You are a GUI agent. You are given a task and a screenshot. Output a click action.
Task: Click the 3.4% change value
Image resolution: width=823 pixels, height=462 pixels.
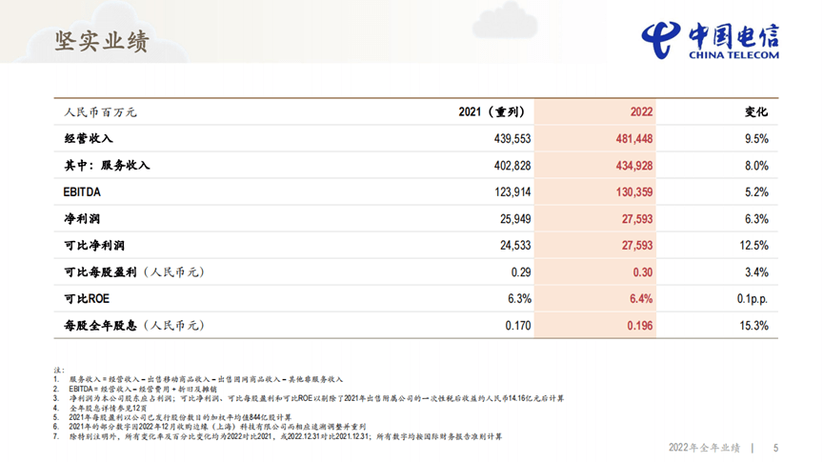tap(756, 271)
